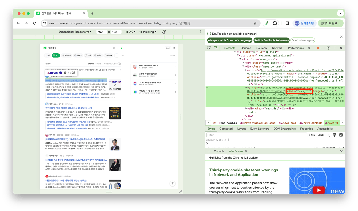Click the green Naver search magnifier
Screen dimensions: 358x211
pos(122,48)
